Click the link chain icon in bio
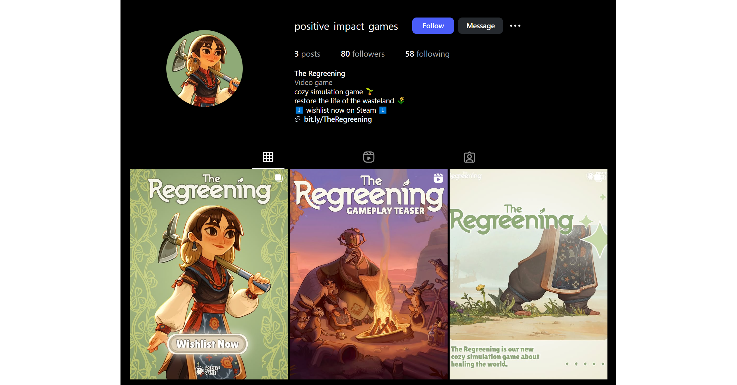The height and width of the screenshot is (385, 737). [x=297, y=119]
